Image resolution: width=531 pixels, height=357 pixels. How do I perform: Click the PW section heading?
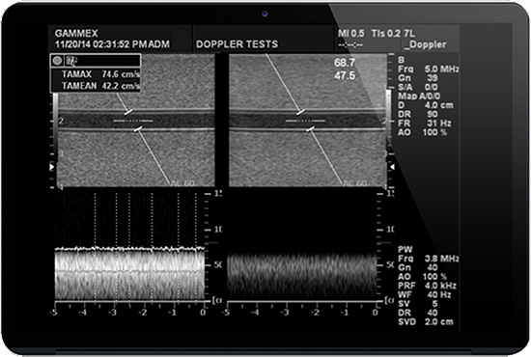405,250
